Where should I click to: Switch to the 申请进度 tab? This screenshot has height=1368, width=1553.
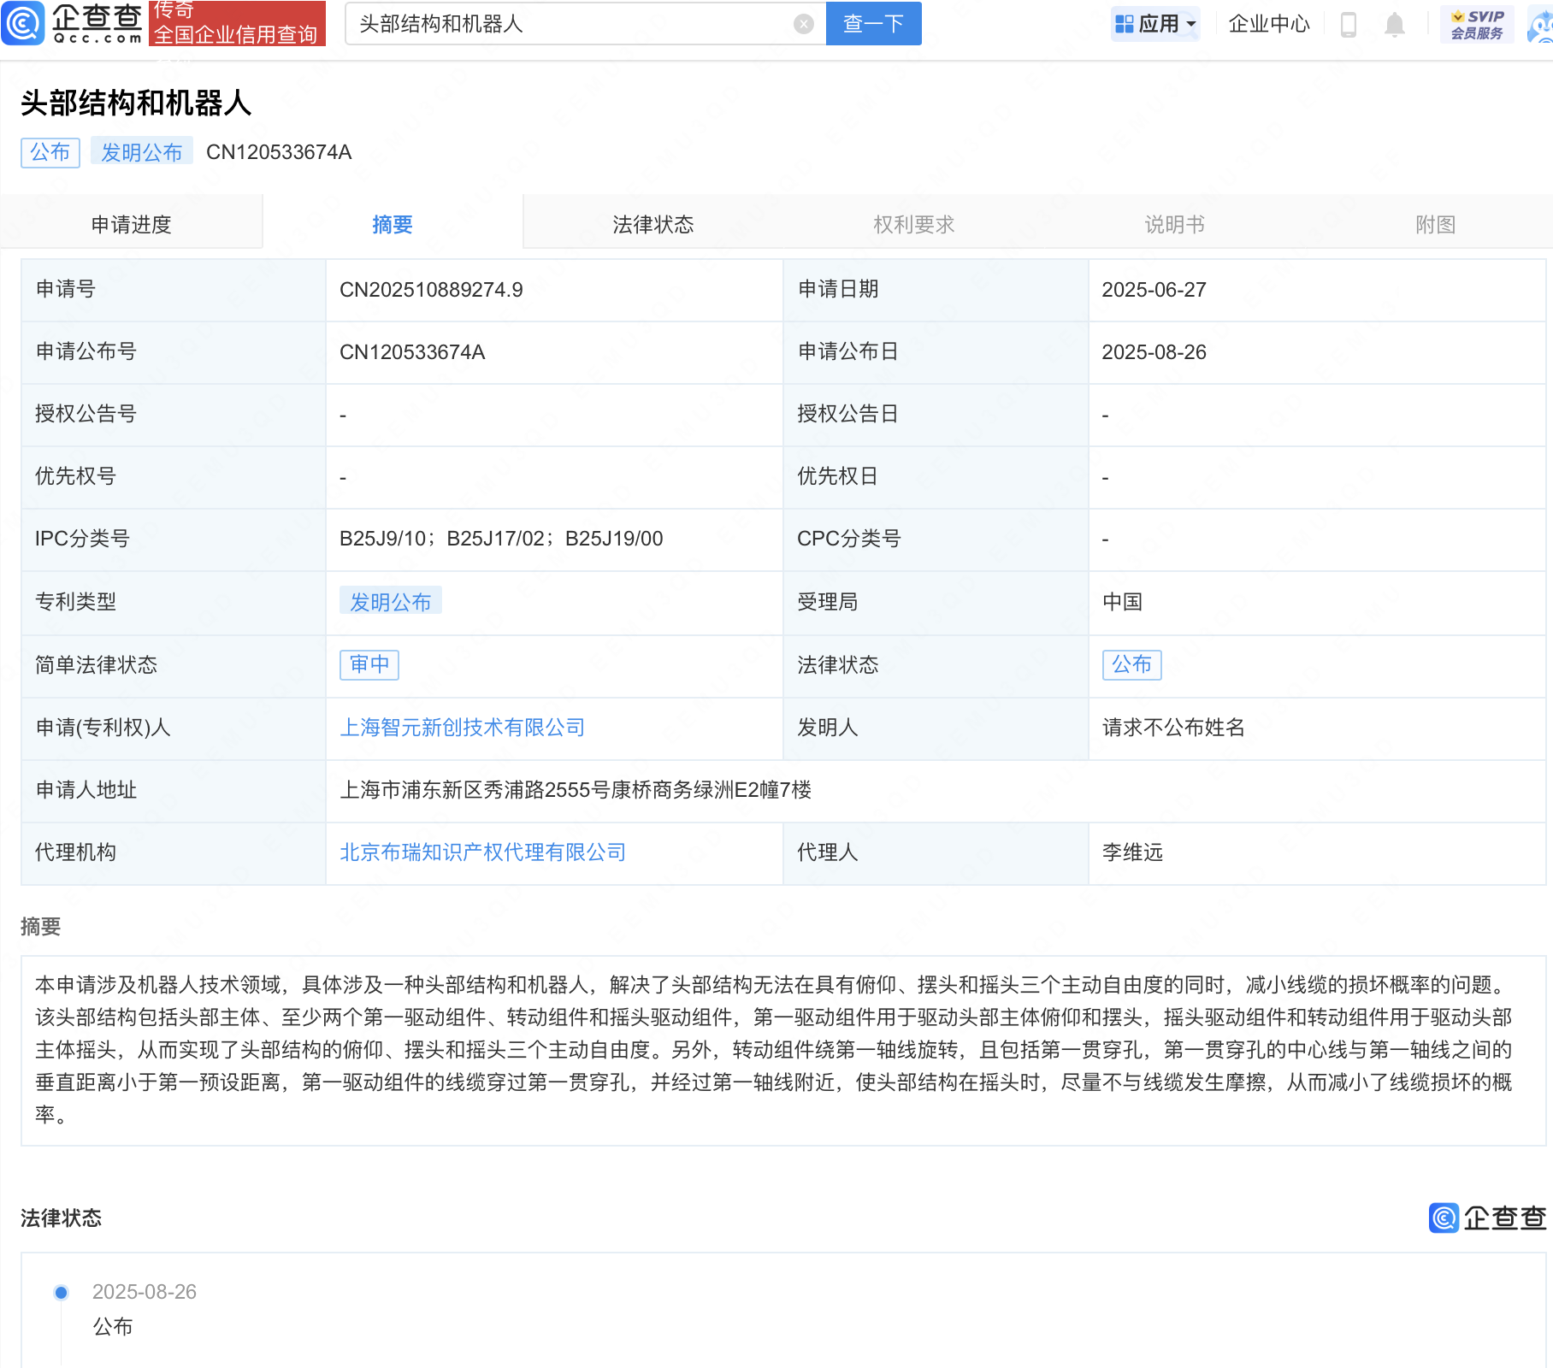click(x=131, y=224)
